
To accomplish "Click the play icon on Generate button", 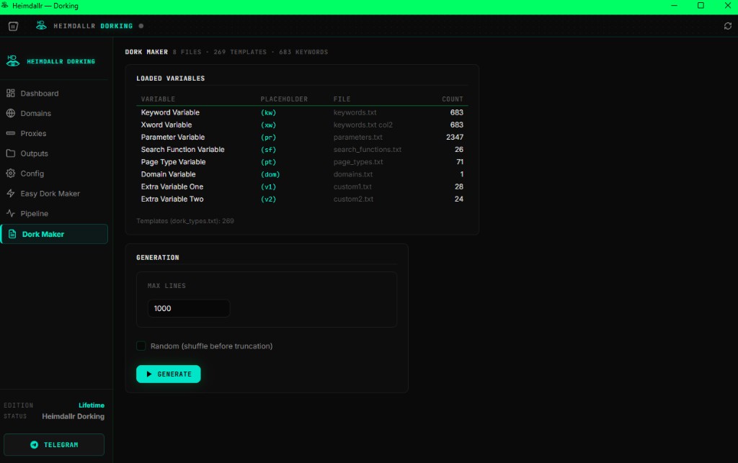I will coord(148,374).
